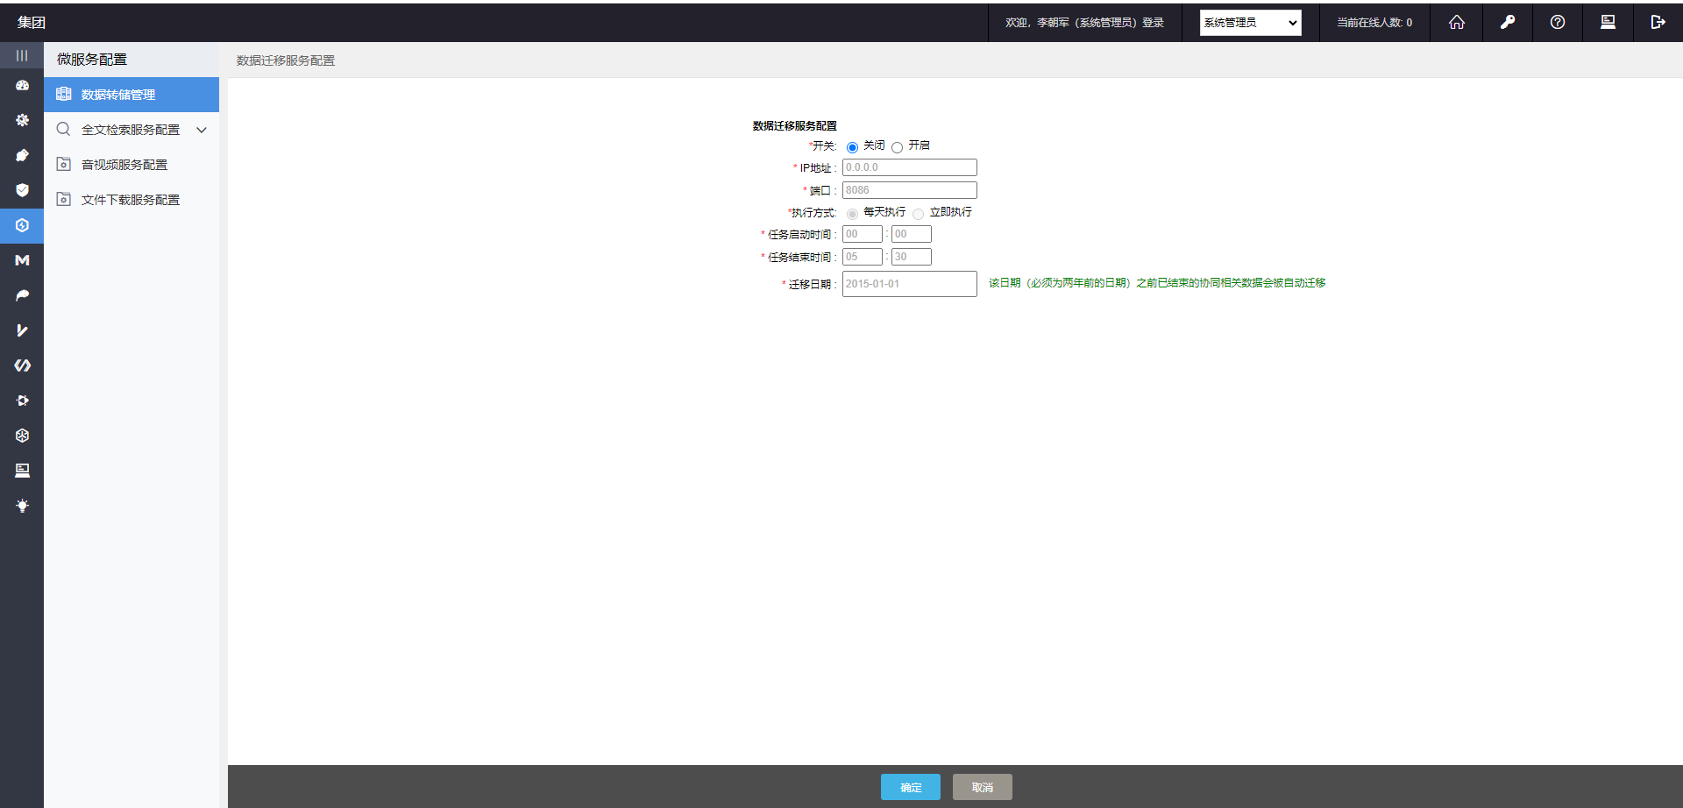
Task: Click the 确定 confirm button
Action: coord(911,787)
